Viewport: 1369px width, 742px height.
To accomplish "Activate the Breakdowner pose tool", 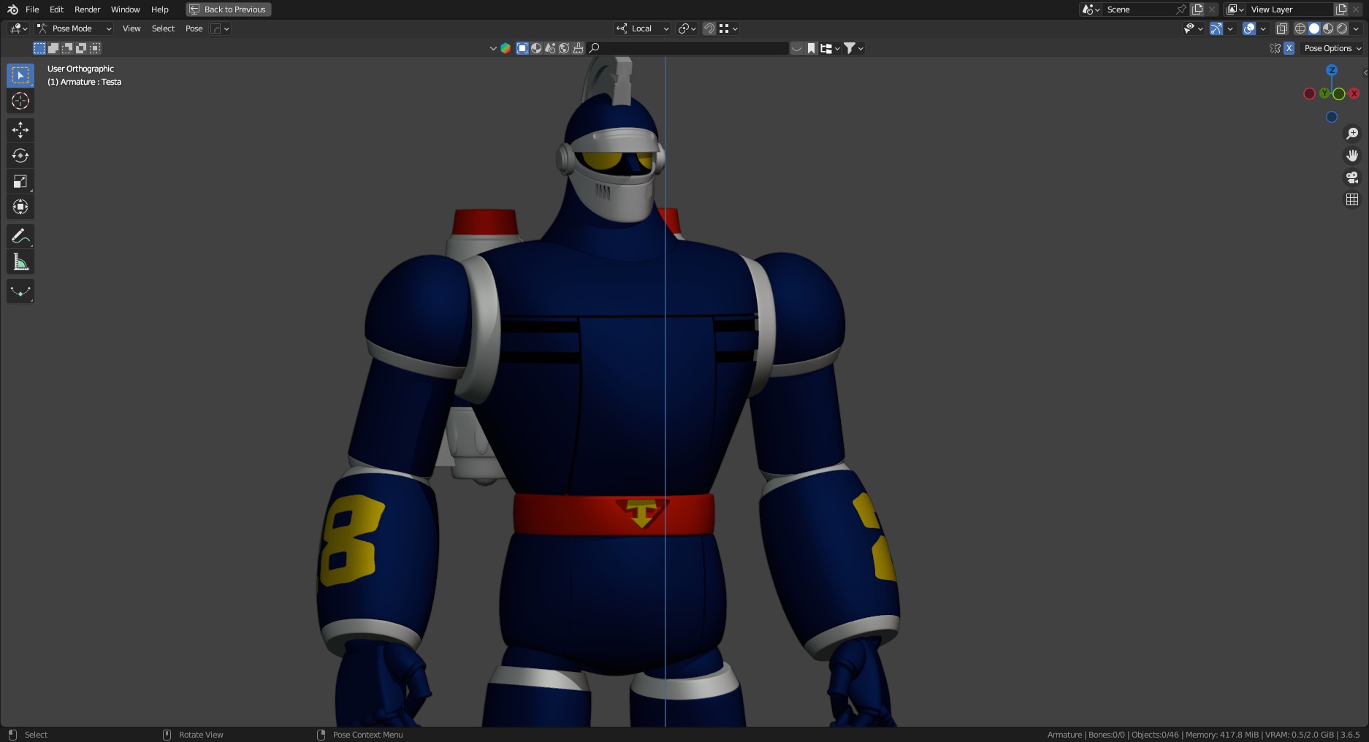I will tap(20, 291).
